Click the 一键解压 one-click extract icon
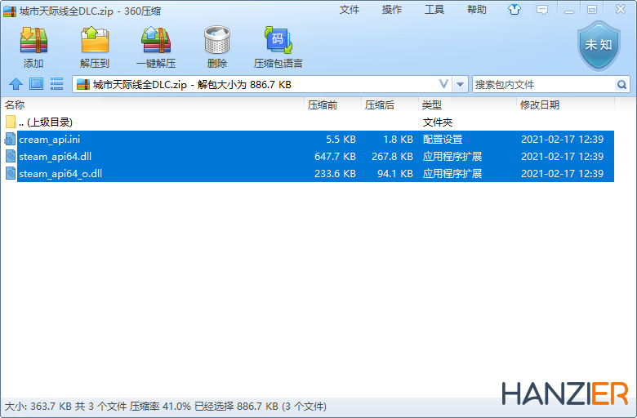The width and height of the screenshot is (637, 418). point(156,40)
